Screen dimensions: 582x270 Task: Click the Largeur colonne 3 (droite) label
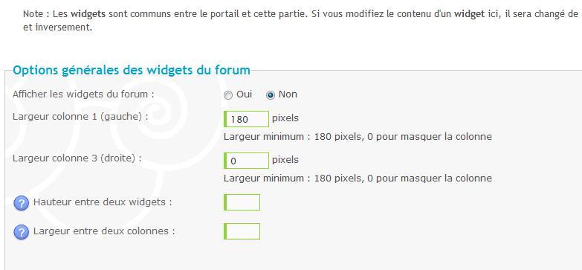(77, 158)
